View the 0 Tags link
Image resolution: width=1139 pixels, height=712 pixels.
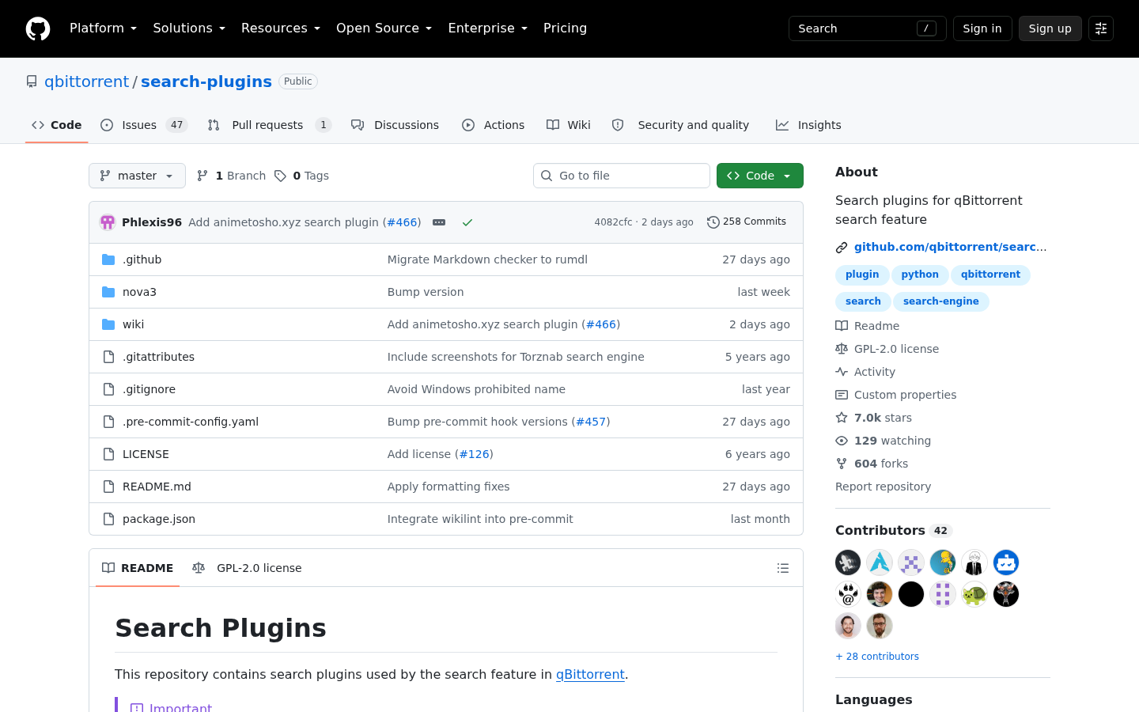coord(301,176)
